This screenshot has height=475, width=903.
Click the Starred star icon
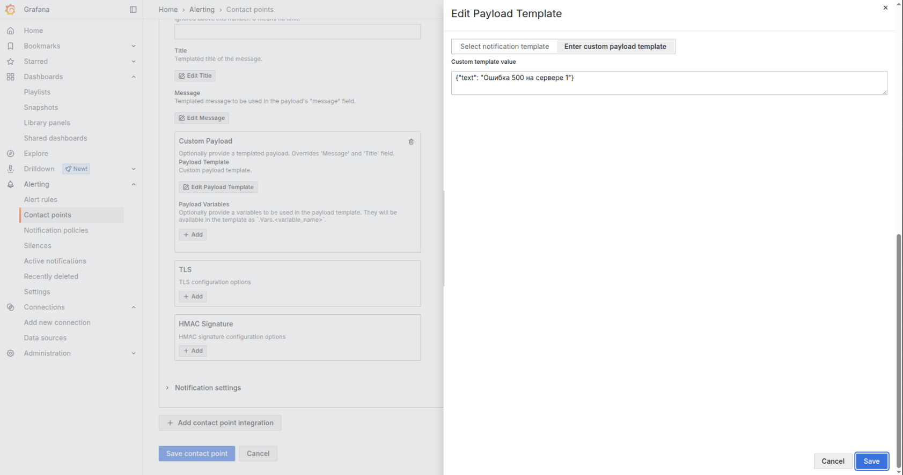tap(10, 62)
